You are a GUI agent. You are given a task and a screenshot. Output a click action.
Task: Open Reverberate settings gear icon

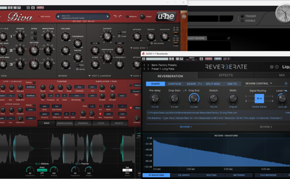[x=271, y=67]
